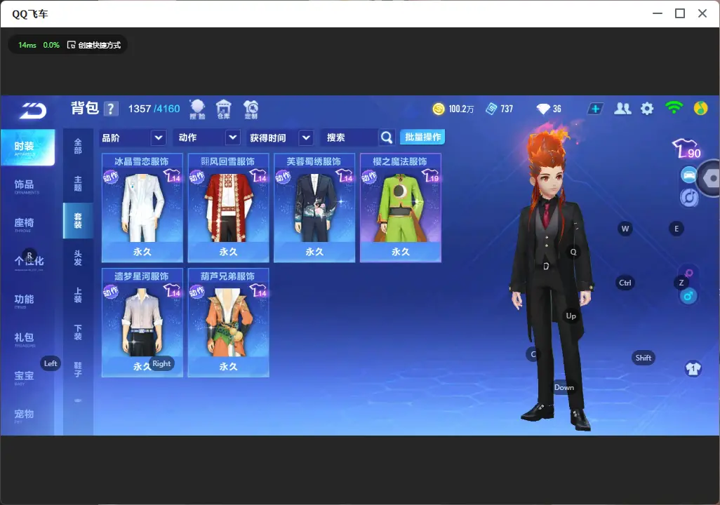Maximize the QQ飞车 window

(x=680, y=14)
